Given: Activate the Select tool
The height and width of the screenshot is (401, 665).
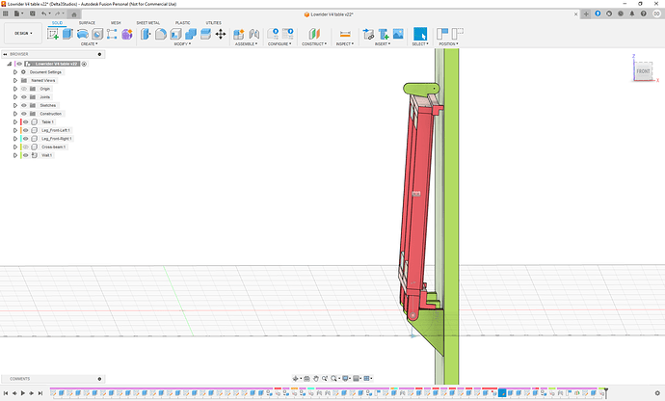Looking at the screenshot, I should click(x=420, y=34).
